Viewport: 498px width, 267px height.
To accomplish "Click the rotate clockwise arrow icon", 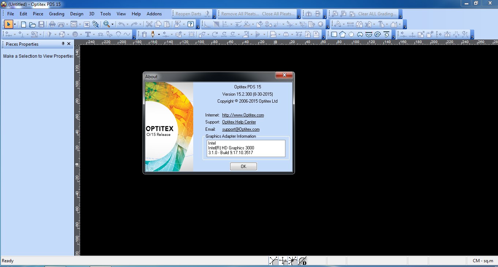I will pos(215,34).
